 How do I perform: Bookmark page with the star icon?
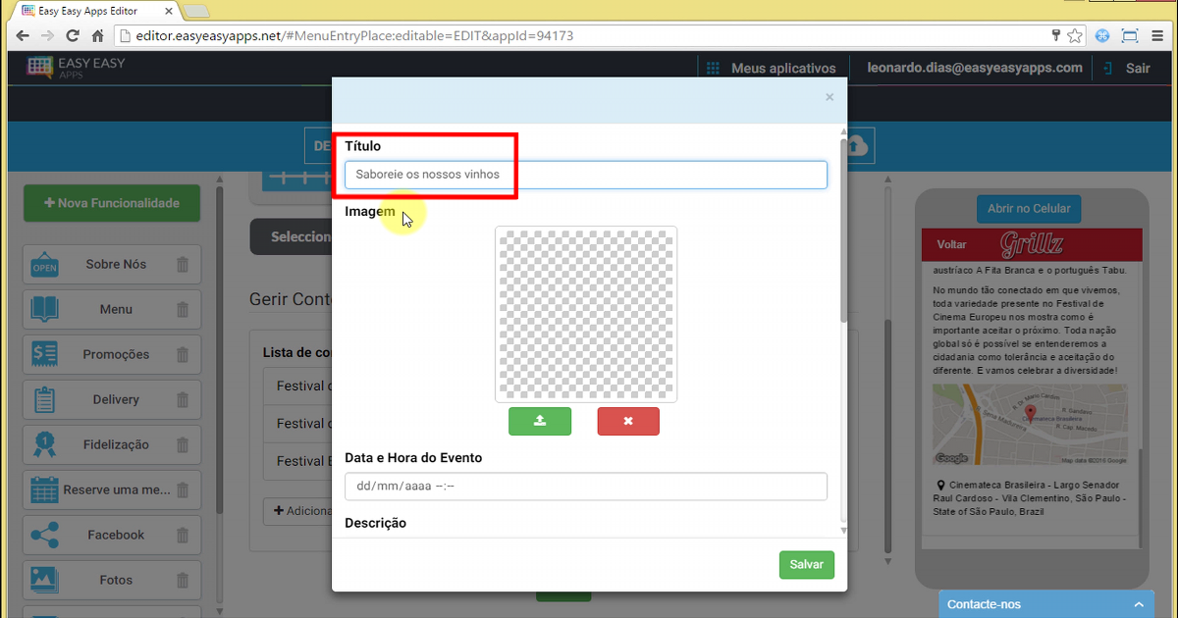[1075, 36]
